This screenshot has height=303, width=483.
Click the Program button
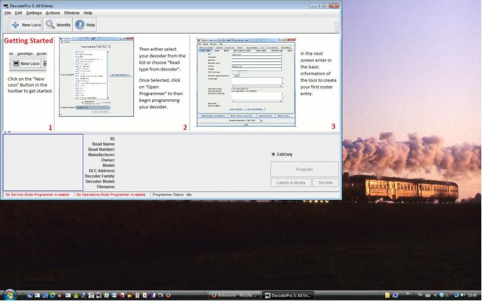304,169
